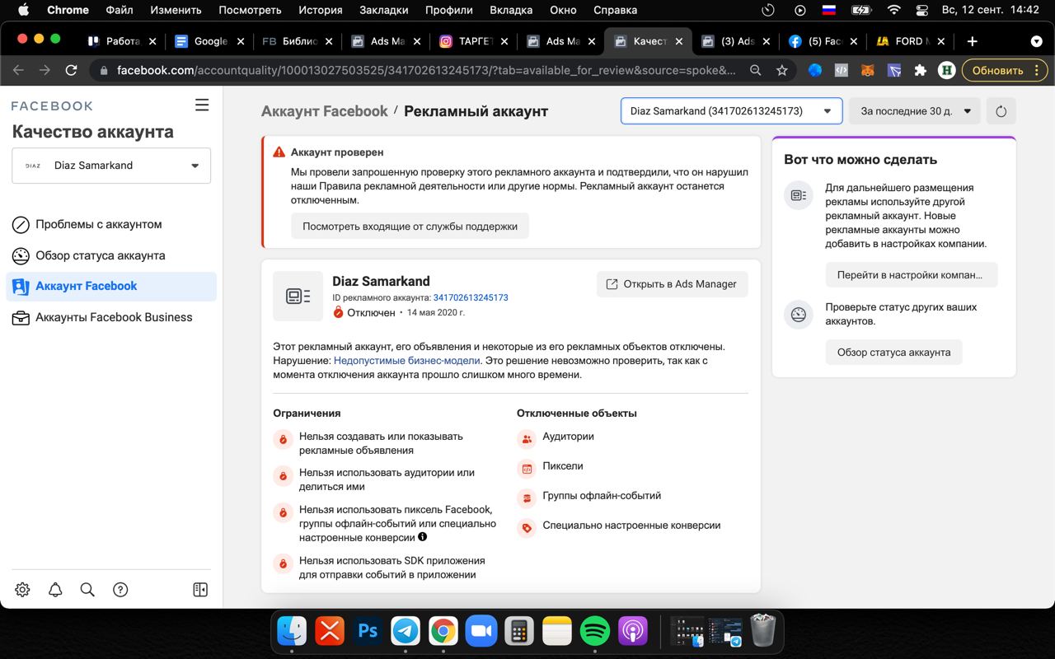Collapse the sidebar with the panel toggle icon

pos(200,590)
